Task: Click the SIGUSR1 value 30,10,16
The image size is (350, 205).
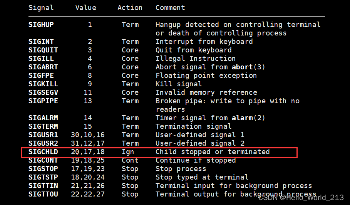Action: (x=87, y=135)
